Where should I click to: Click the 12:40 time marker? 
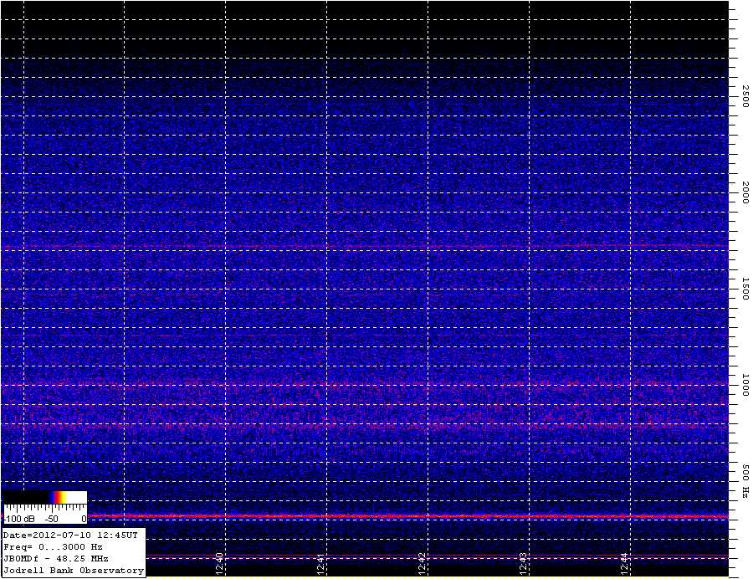219,563
